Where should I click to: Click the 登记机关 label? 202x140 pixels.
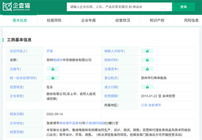111,78
